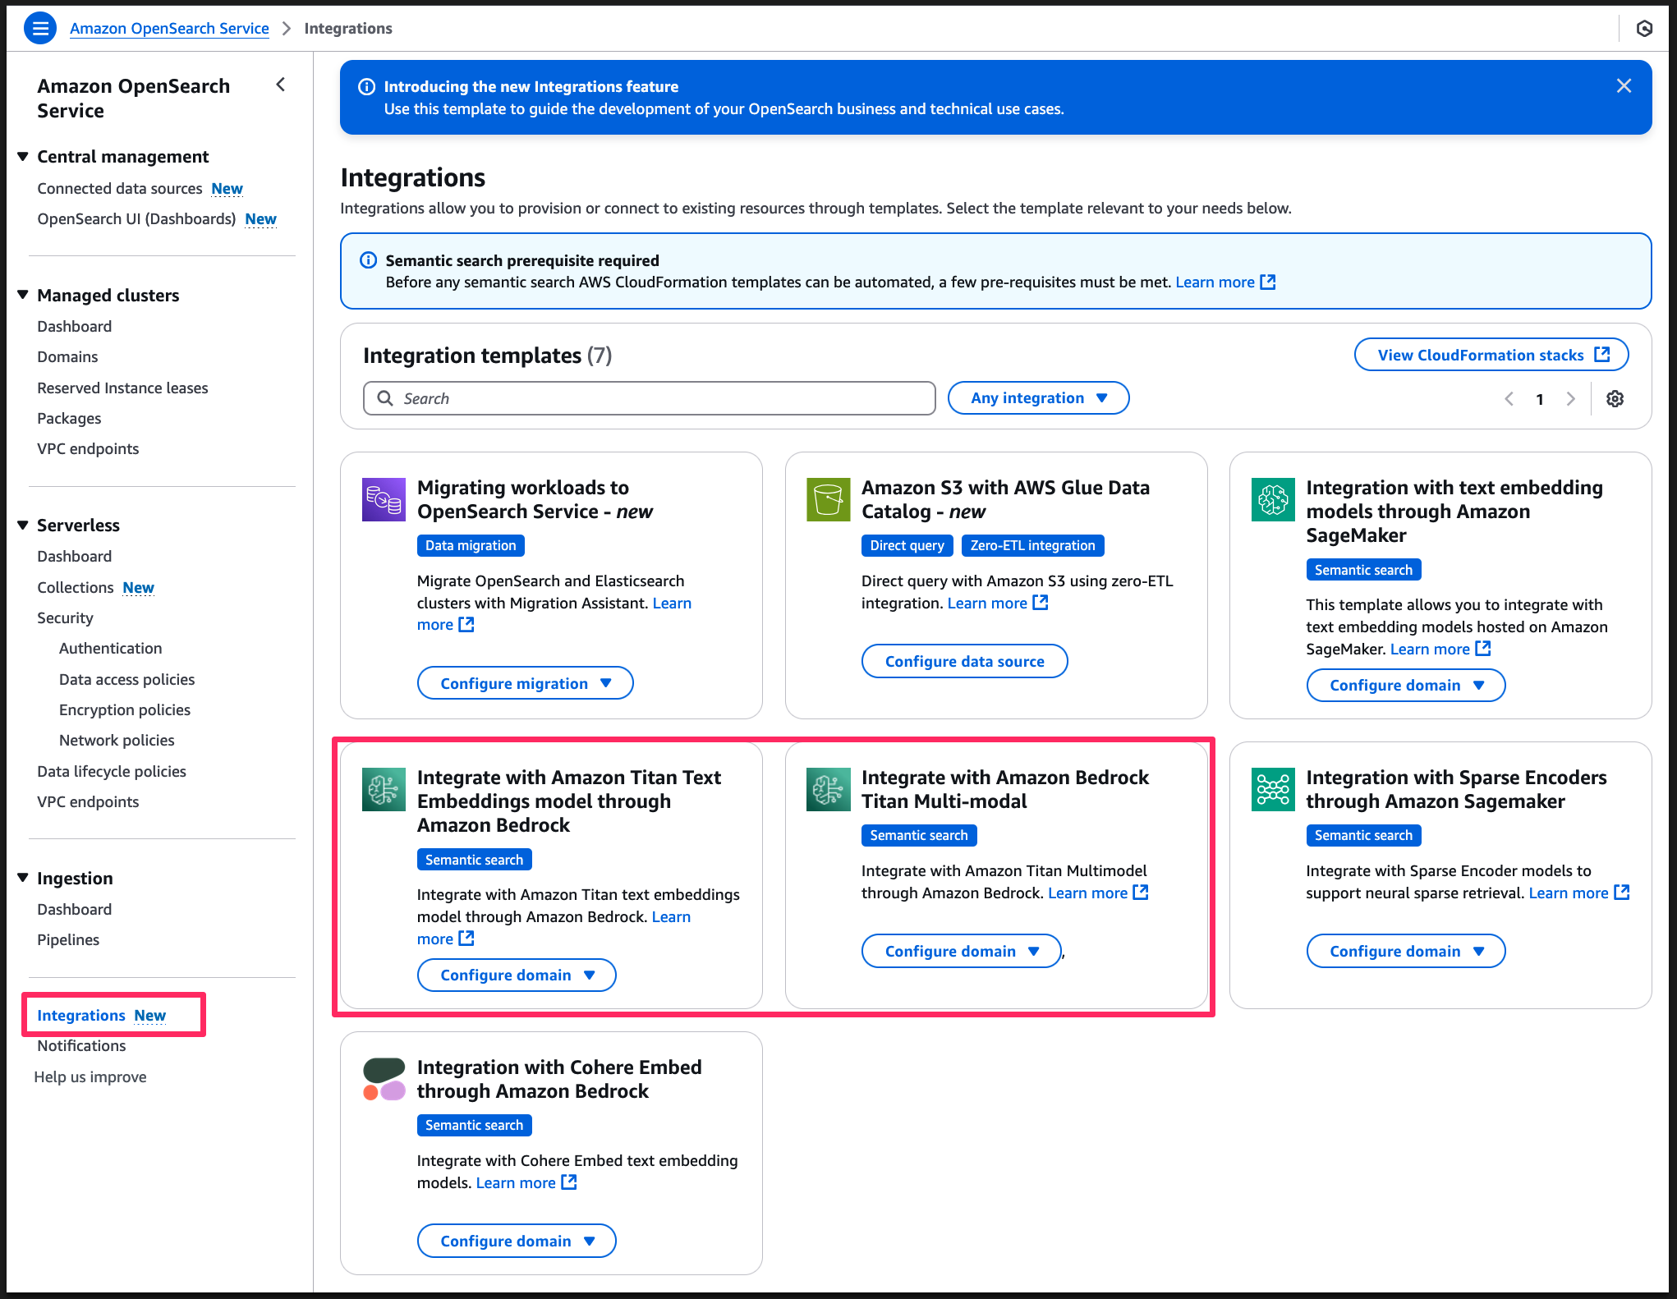Click the Titan Multi-modal Bedrock icon

(x=828, y=789)
